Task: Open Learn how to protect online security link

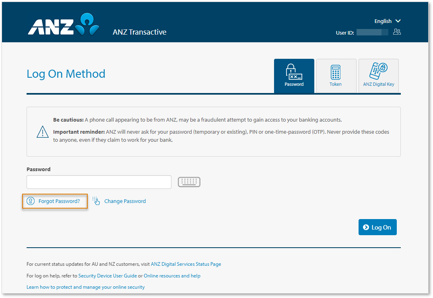Action: (86, 287)
